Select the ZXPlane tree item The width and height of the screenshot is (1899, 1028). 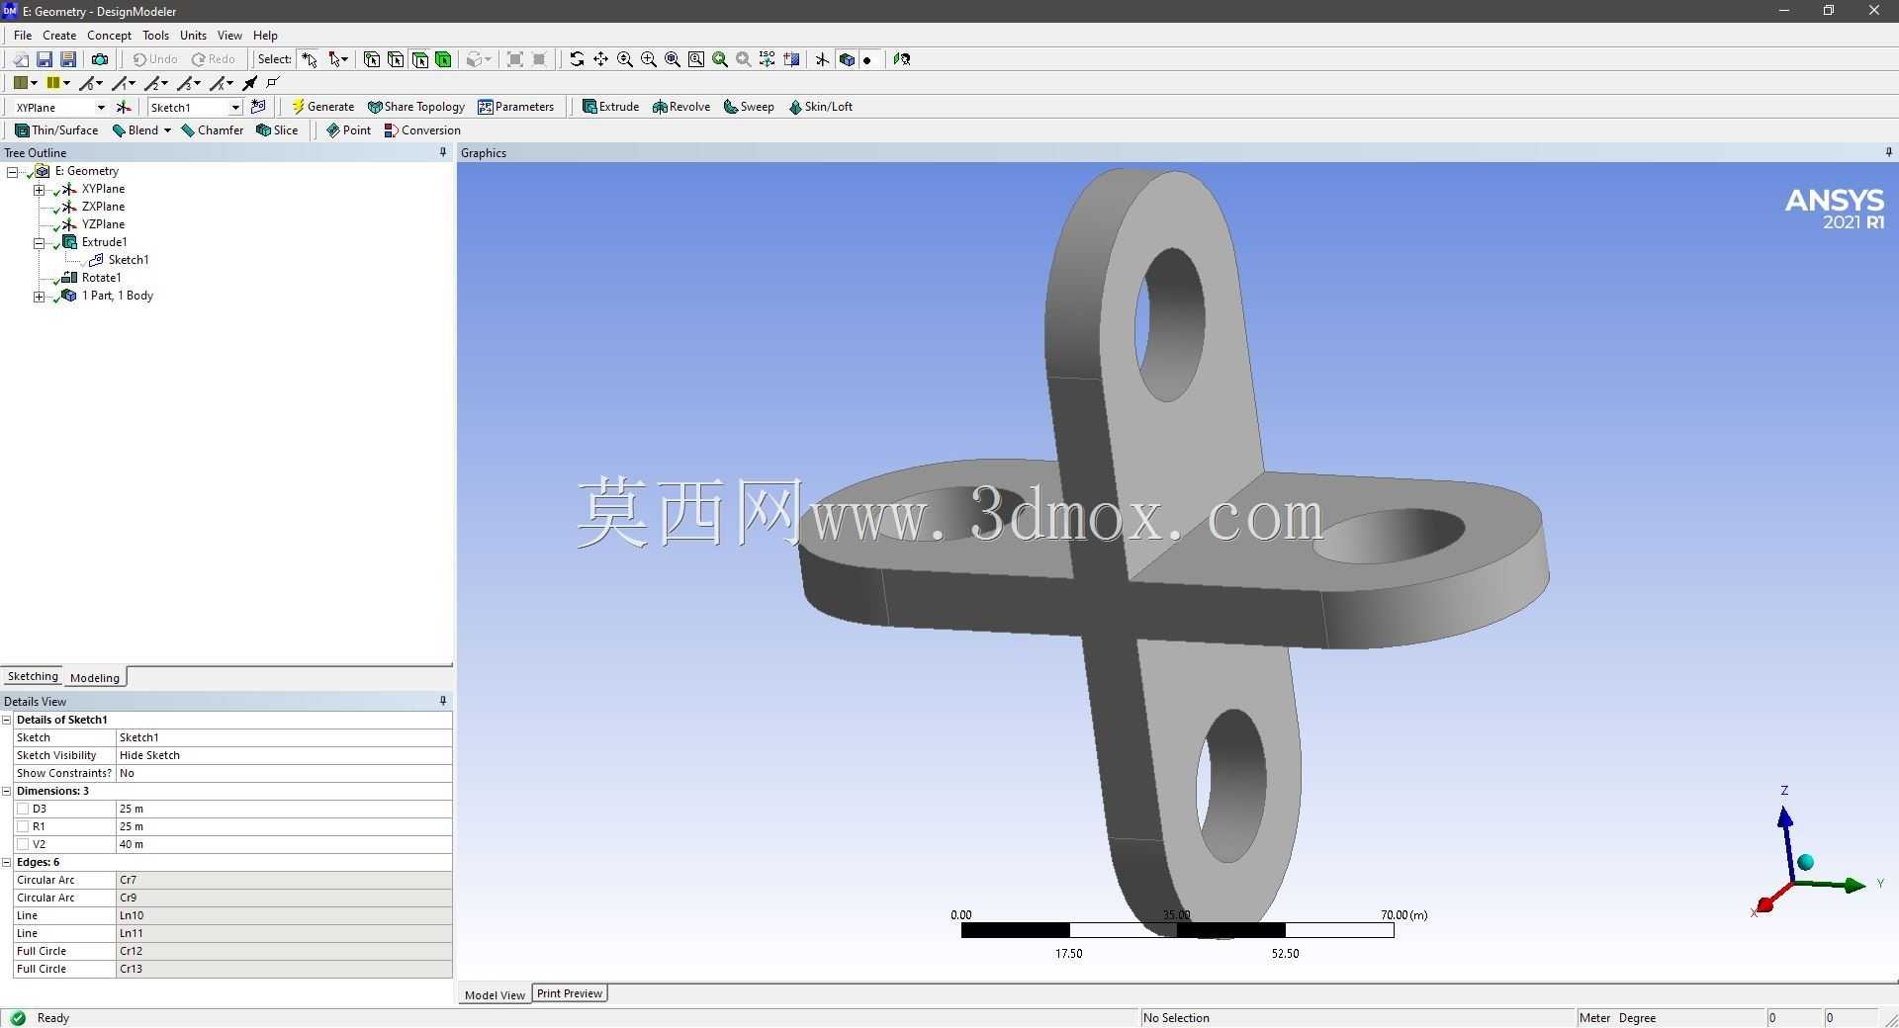click(x=103, y=207)
